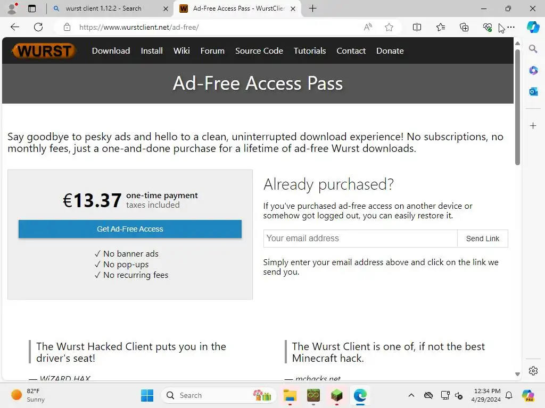This screenshot has height=408, width=545.
Task: Open the Copilot sidebar button
Action: (533, 27)
